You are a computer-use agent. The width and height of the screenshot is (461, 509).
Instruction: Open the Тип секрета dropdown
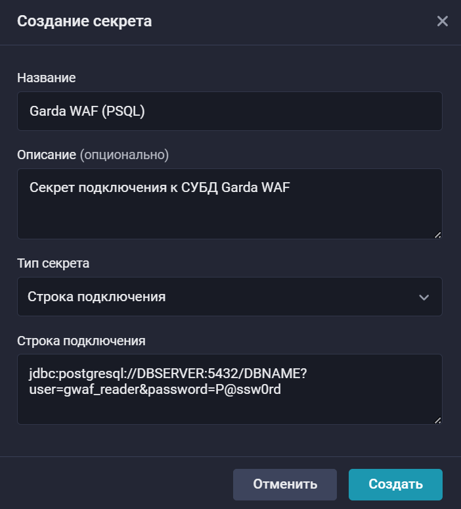[x=230, y=297]
